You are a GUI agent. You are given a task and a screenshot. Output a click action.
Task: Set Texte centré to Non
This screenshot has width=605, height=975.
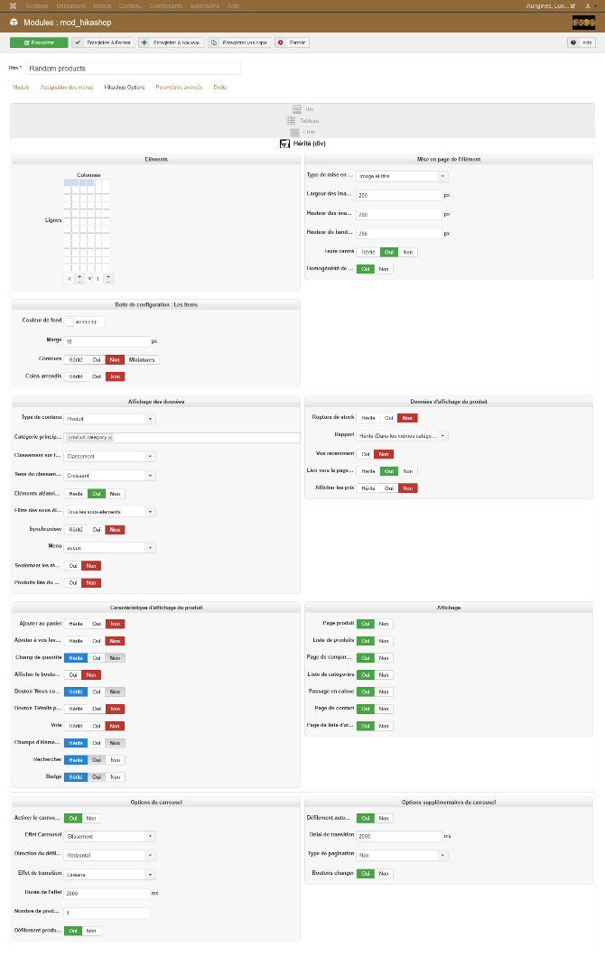tap(408, 253)
